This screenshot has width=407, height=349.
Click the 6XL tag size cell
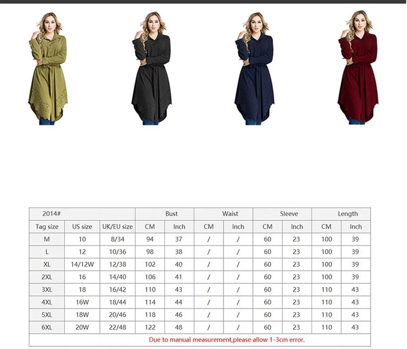[x=47, y=327]
